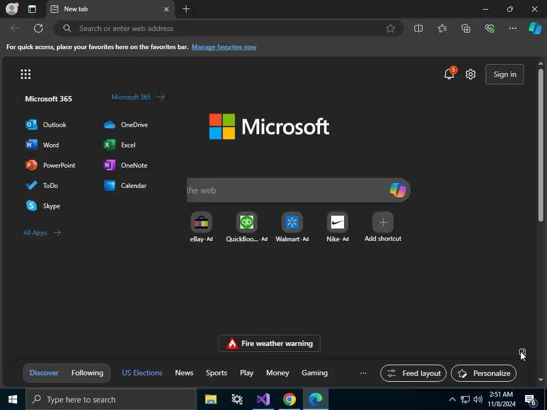Open Edge Settings and more menu

tap(512, 29)
